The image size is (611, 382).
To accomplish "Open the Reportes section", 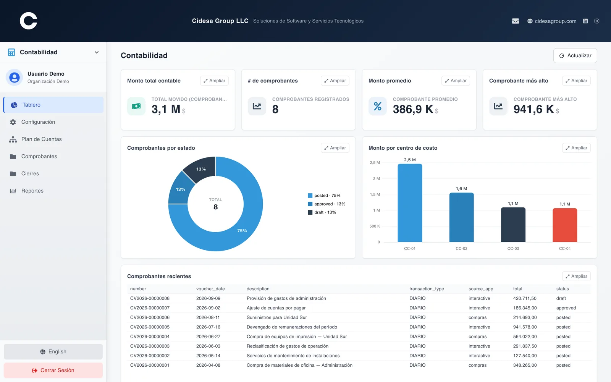I will click(53, 191).
